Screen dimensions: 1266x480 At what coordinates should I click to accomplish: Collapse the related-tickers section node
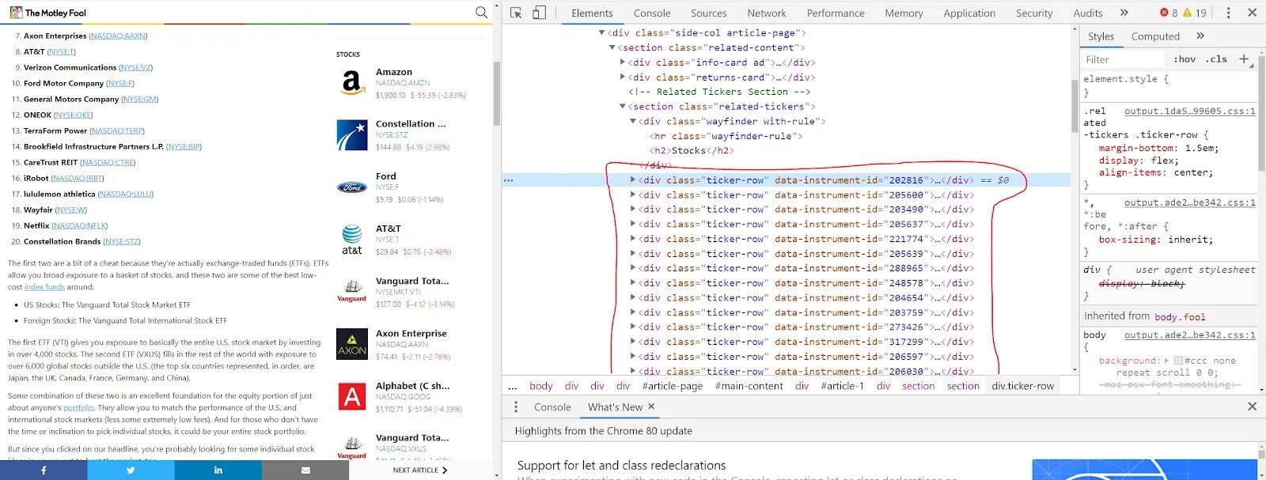pyautogui.click(x=622, y=106)
